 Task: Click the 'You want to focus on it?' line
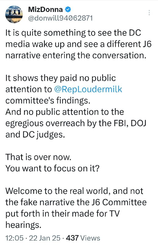coord(52,168)
